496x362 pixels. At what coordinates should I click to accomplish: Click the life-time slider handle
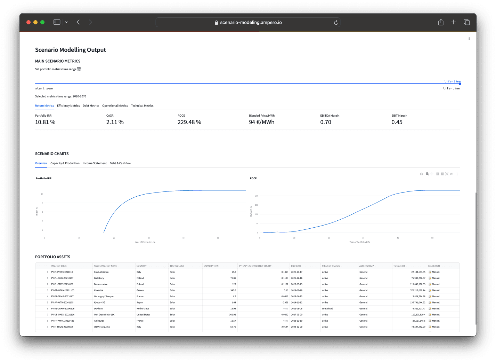460,84
